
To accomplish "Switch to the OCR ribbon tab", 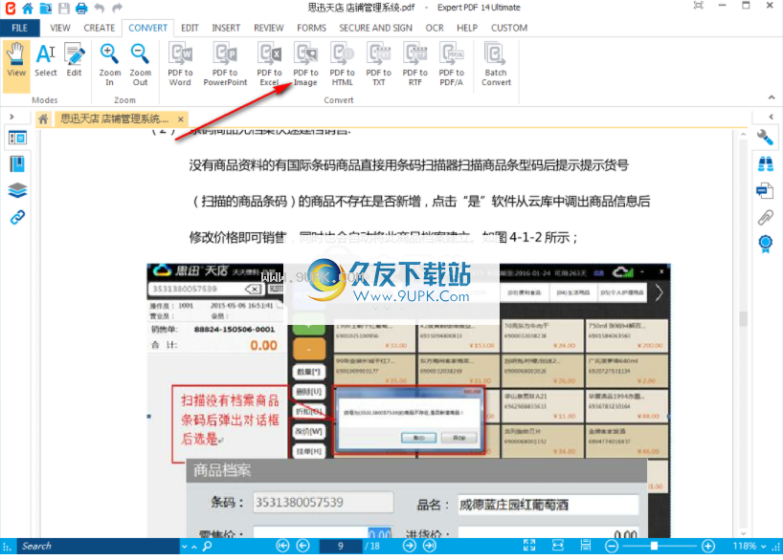I will tap(435, 28).
